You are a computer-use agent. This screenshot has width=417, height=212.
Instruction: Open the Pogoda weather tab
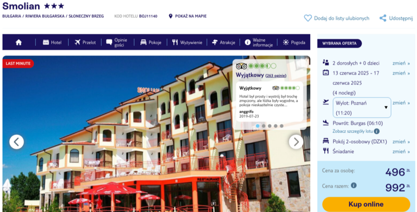(x=294, y=42)
